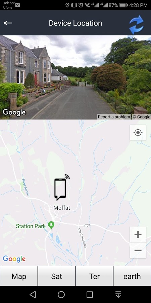
Task: Switch to Map view tab
Action: [x=19, y=276]
